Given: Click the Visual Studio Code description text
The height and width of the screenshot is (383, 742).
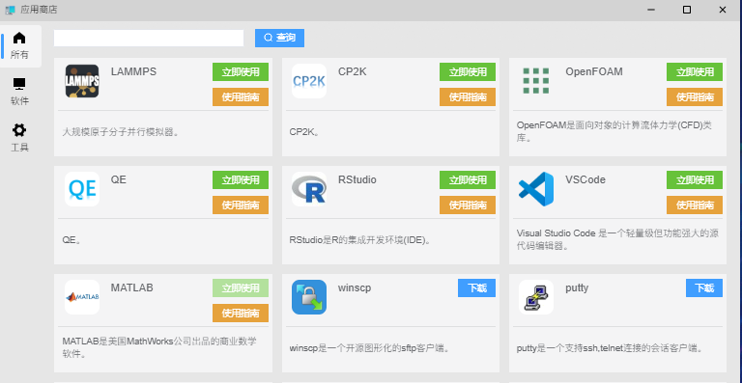Looking at the screenshot, I should (x=618, y=239).
